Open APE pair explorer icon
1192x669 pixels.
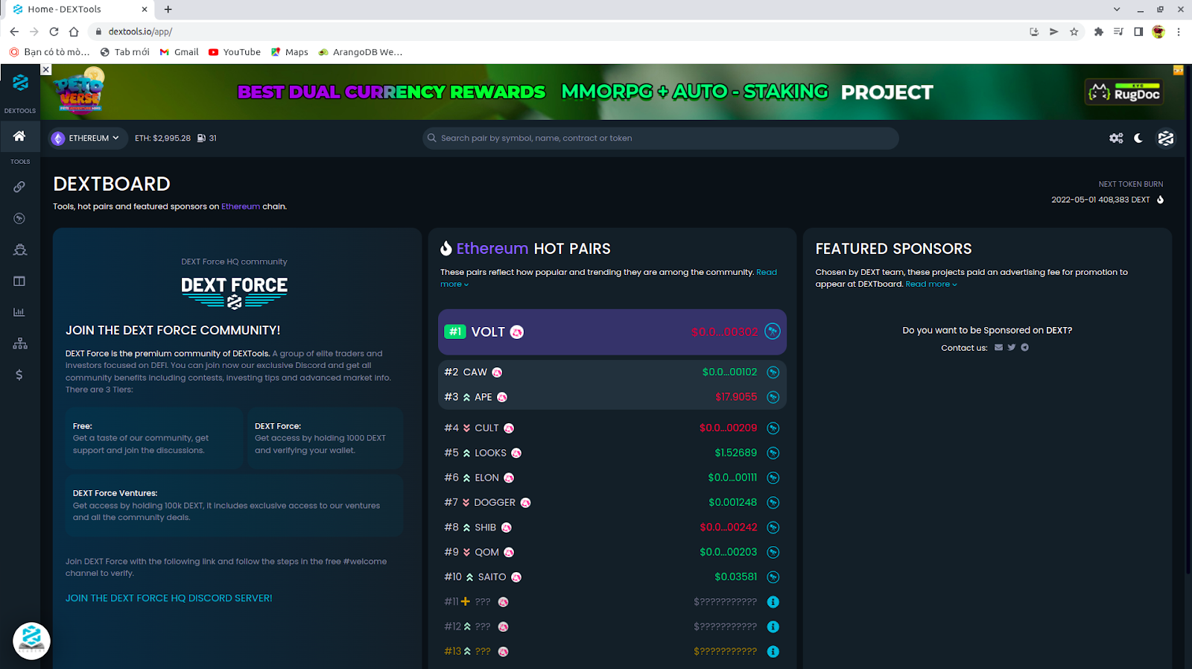(773, 397)
